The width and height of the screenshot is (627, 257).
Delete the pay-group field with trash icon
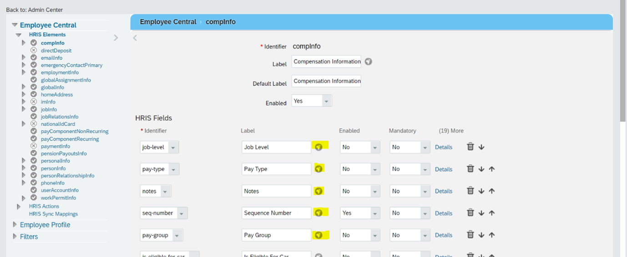pyautogui.click(x=470, y=235)
